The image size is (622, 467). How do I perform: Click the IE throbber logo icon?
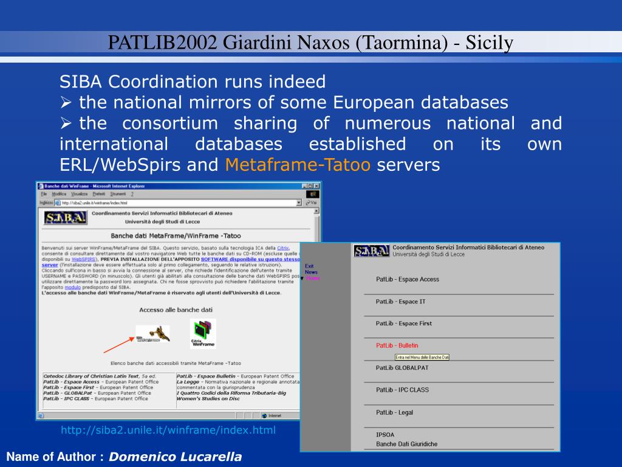point(313,194)
